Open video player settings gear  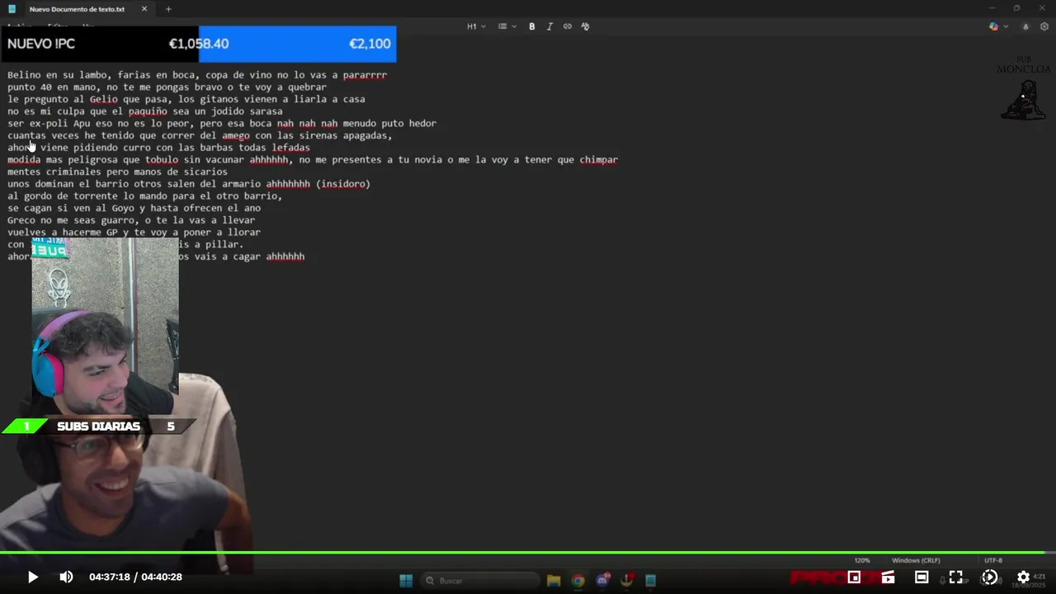tap(1023, 577)
